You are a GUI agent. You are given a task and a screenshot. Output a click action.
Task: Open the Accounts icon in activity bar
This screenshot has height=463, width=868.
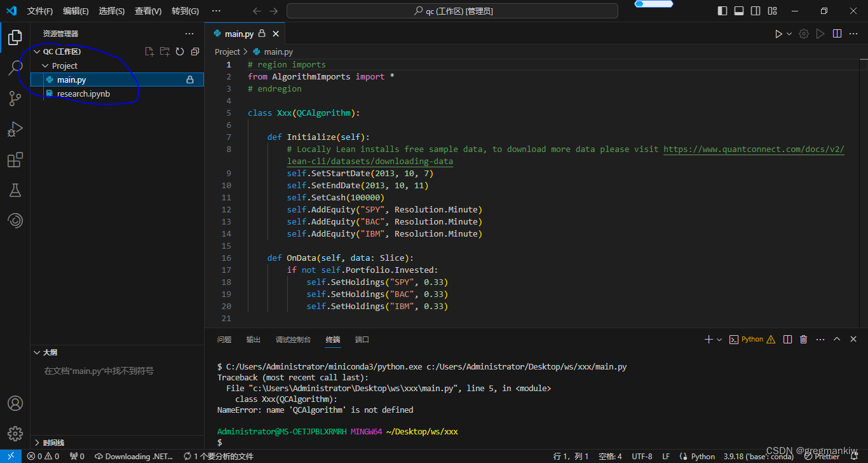[15, 403]
